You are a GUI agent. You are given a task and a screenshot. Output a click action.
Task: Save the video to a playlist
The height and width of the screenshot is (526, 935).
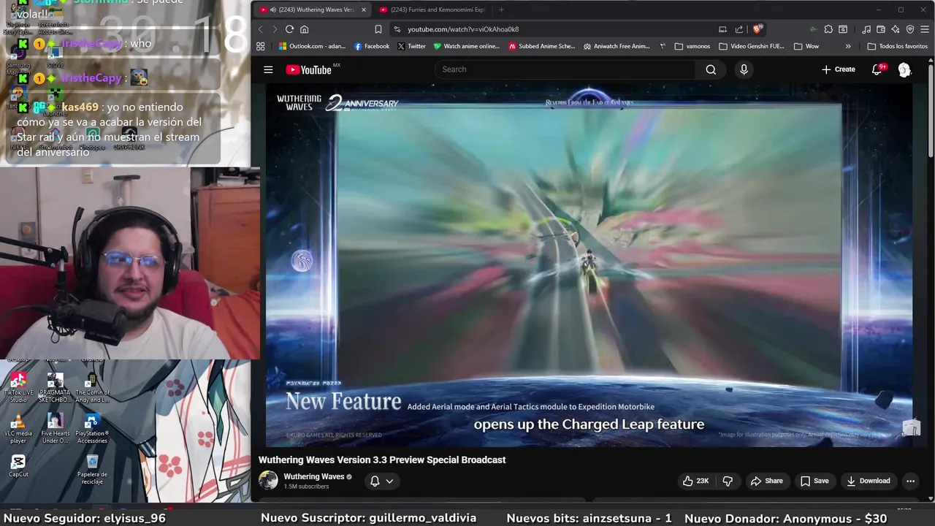[814, 481]
